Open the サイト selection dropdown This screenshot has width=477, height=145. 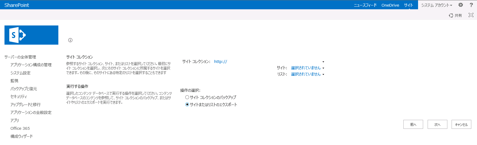pyautogui.click(x=308, y=68)
